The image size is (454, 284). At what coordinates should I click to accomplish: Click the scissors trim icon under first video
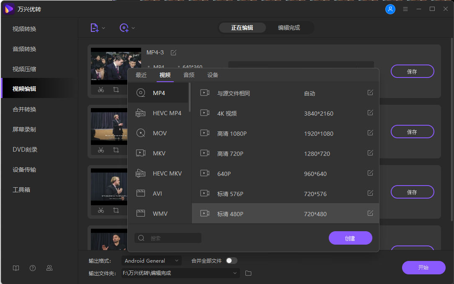click(101, 90)
